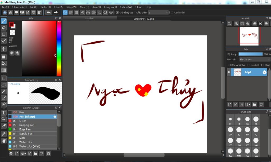Undock the Hoa tiêu navigator panel
Image resolution: width=271 pixels, height=162 pixels.
(267, 18)
